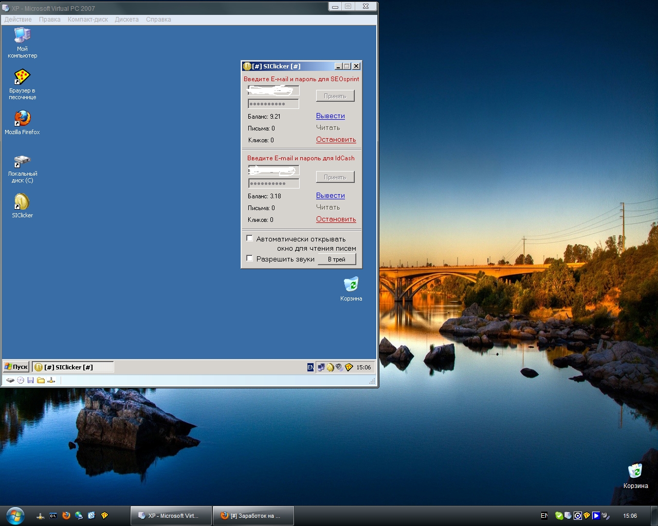Select Корзина on the host wallpaper desktop
The image size is (658, 526).
(635, 476)
